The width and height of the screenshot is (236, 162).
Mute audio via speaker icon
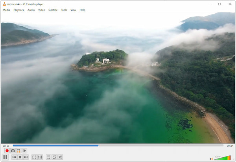tap(211, 158)
